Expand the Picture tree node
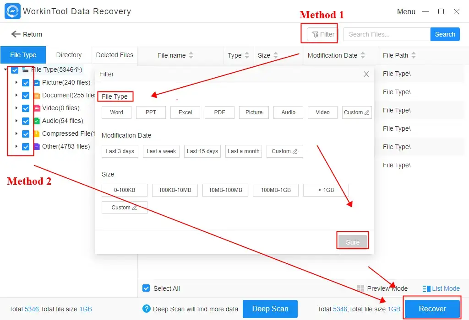 pos(16,82)
